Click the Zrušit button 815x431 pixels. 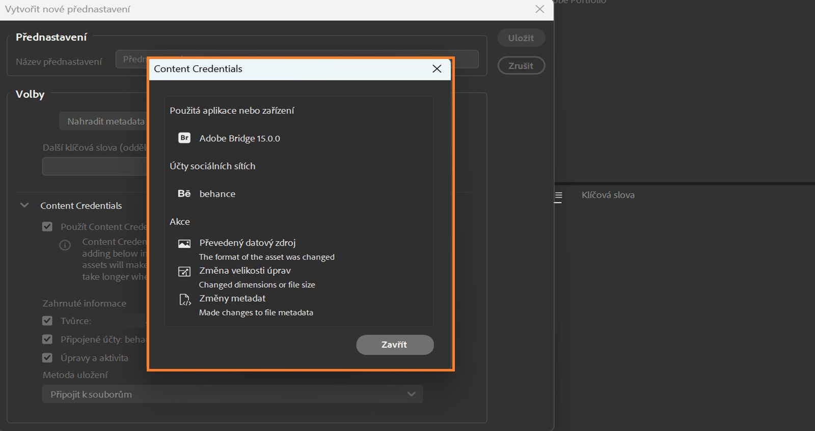click(x=521, y=66)
